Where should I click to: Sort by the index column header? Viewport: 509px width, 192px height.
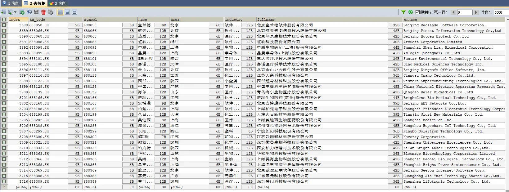tap(18, 20)
